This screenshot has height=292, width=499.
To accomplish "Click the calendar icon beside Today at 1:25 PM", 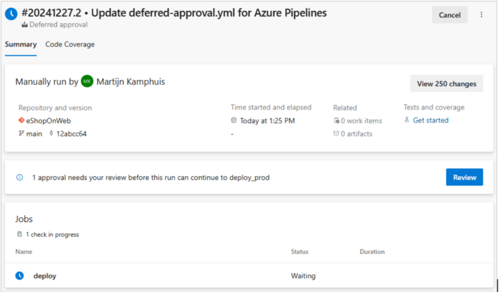I will [x=234, y=121].
